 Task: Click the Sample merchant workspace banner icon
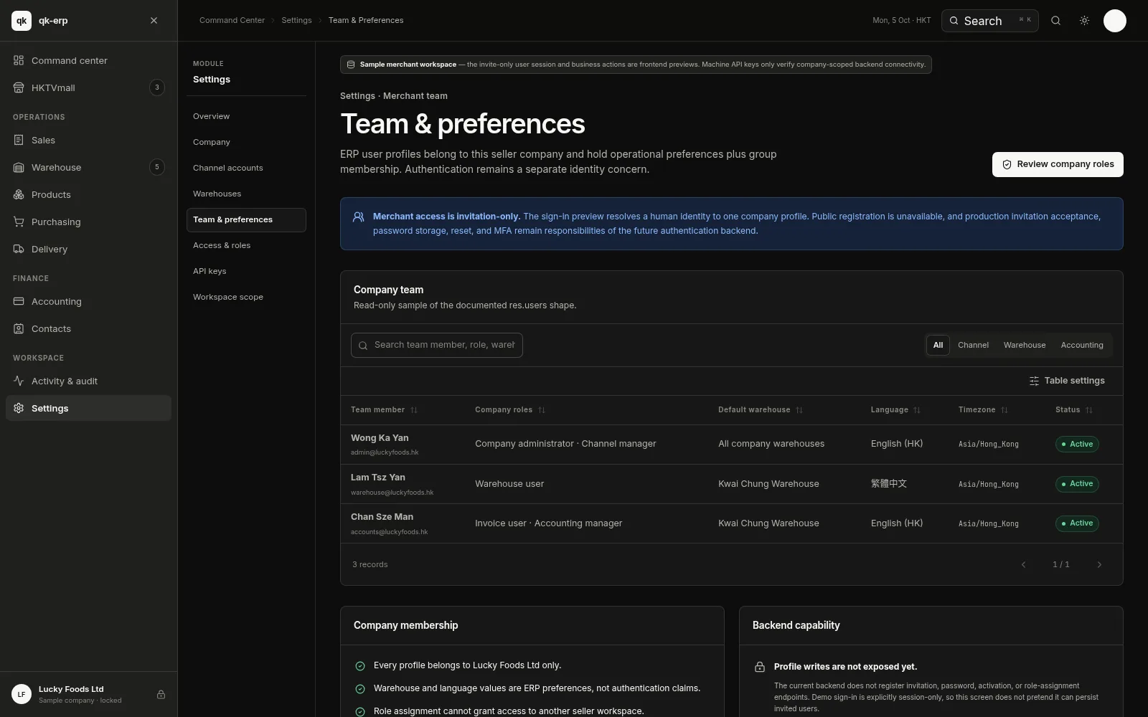[x=351, y=65]
